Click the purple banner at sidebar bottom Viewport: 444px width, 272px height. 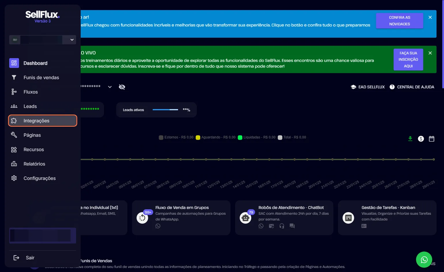click(x=43, y=235)
